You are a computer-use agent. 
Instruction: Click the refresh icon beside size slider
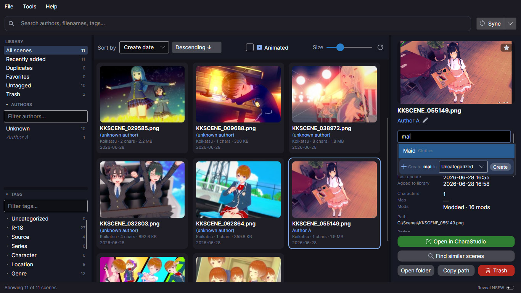point(380,47)
